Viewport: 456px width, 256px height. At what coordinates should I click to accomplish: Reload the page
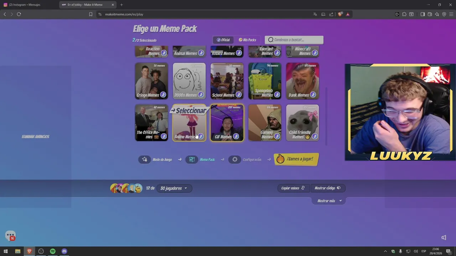tap(19, 14)
